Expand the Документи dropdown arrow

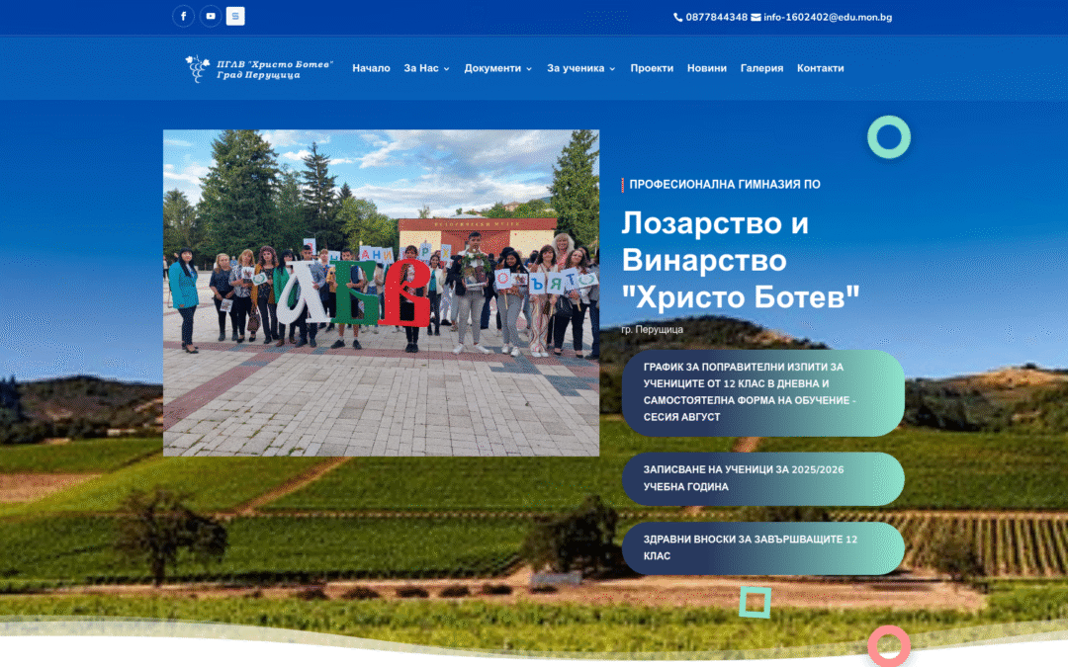(x=529, y=69)
